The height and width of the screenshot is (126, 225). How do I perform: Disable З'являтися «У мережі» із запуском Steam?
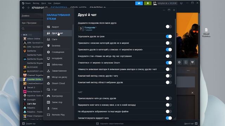(169, 63)
